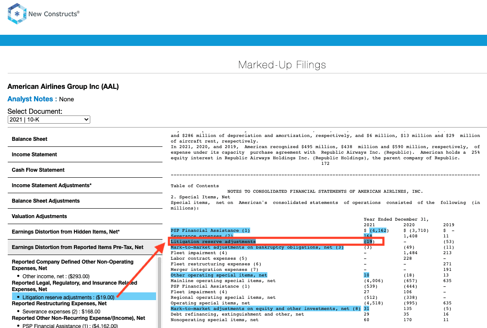The height and width of the screenshot is (328, 487).
Task: Click 'Reported Legal, Regulatory, and Insurance Related Expenses, Net' heading
Action: pos(74,286)
